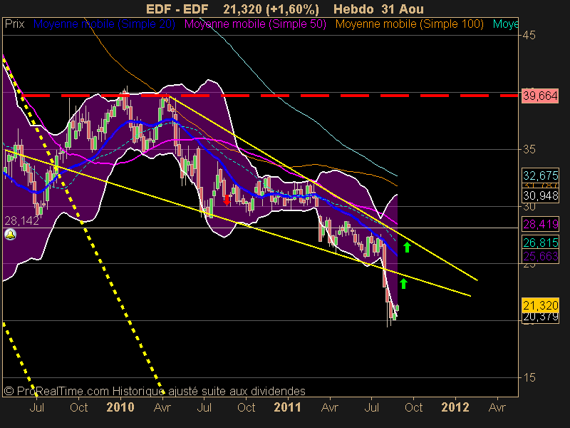The height and width of the screenshot is (428, 570).
Task: Click the 28,142 alert level text
Action: (21, 220)
